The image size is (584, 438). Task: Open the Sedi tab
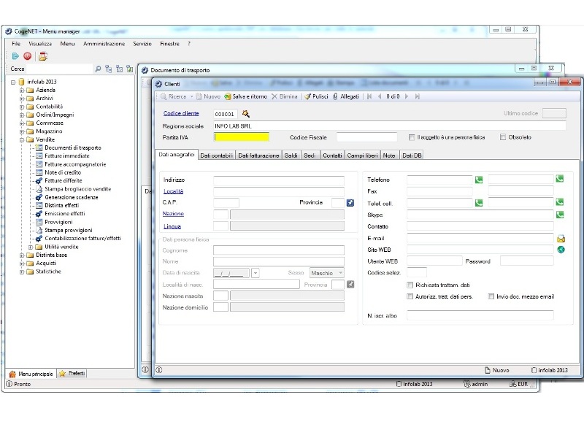[310, 155]
